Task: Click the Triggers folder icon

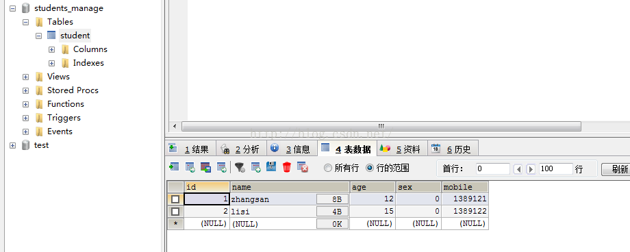Action: [x=39, y=118]
